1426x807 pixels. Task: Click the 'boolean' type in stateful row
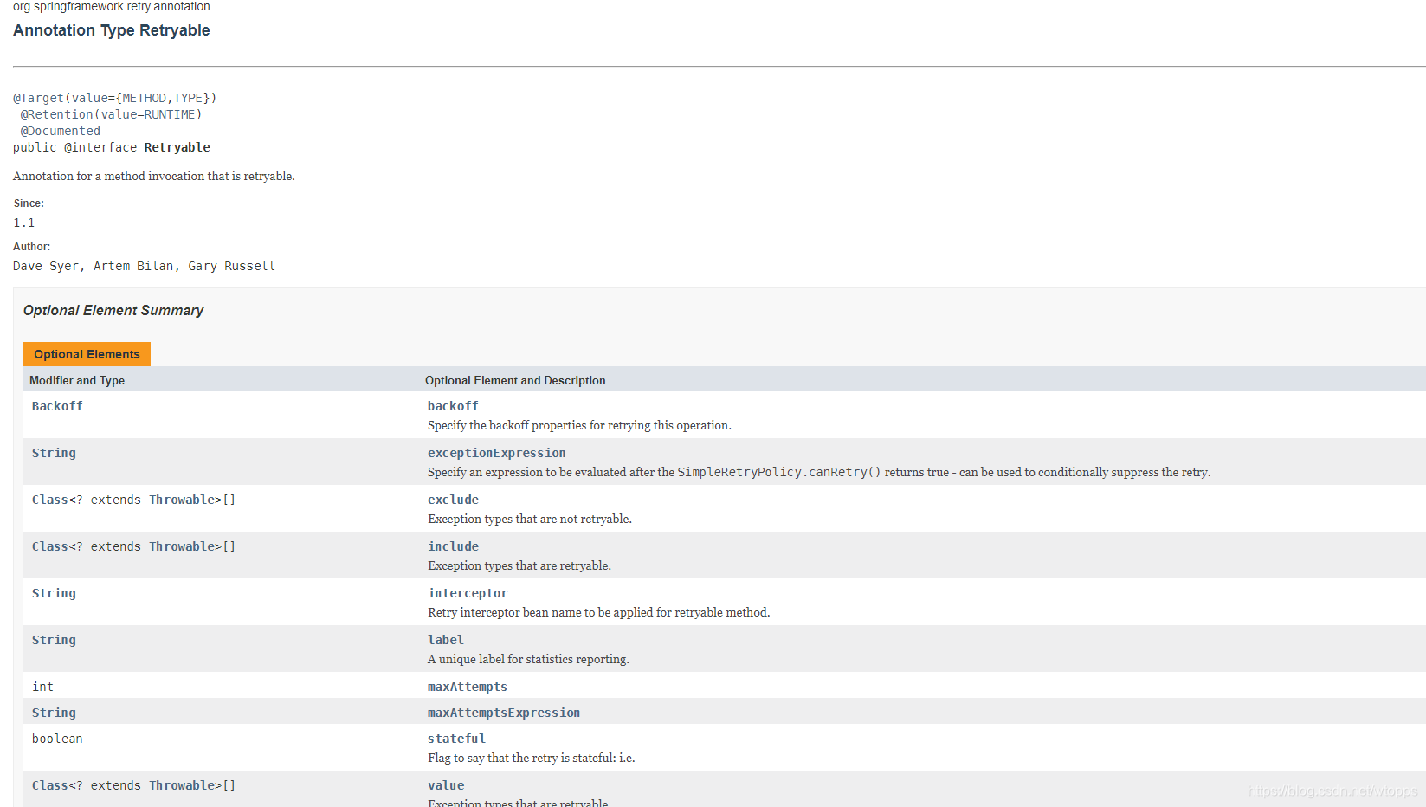pos(57,739)
